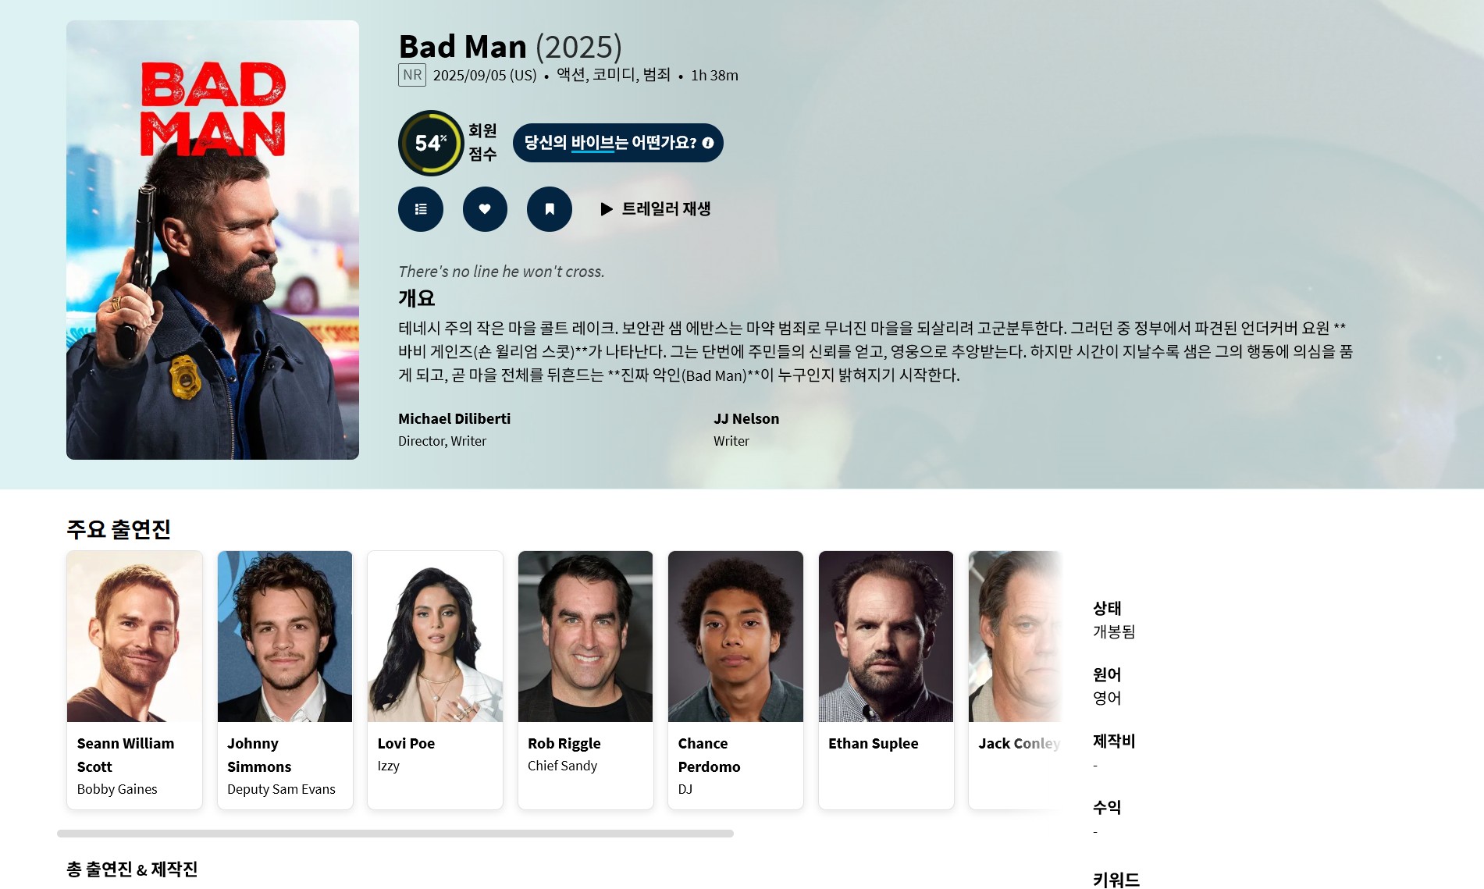This screenshot has height=889, width=1484.
Task: Open the Bad Man poster image
Action: [x=212, y=240]
